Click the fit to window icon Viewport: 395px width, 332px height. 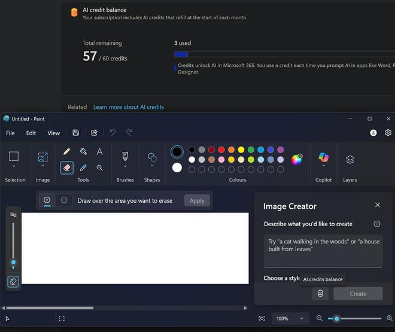pyautogui.click(x=262, y=318)
